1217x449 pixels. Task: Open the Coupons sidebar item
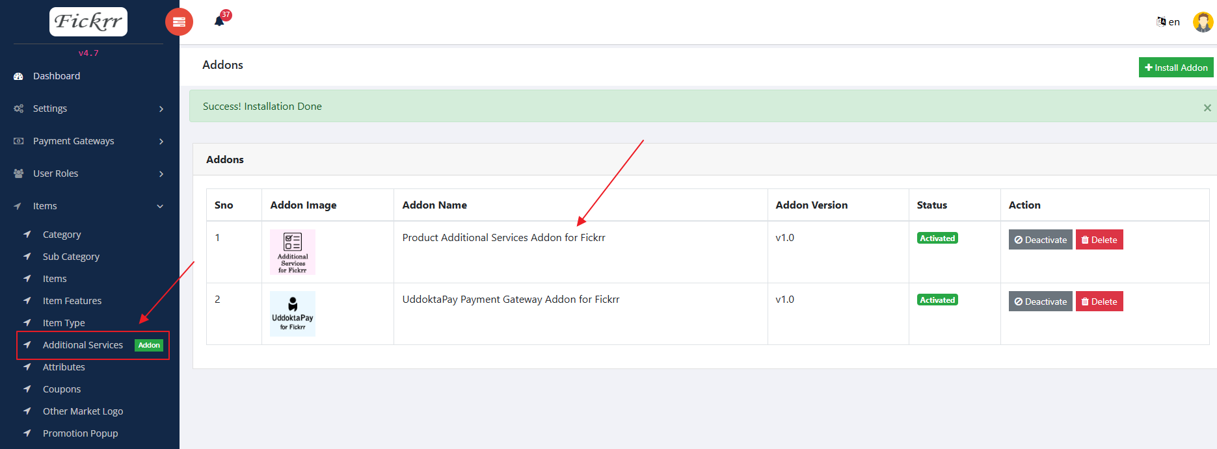point(62,389)
